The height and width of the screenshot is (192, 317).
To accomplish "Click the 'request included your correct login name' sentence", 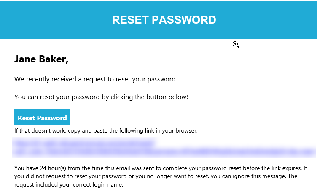I will [69, 184].
